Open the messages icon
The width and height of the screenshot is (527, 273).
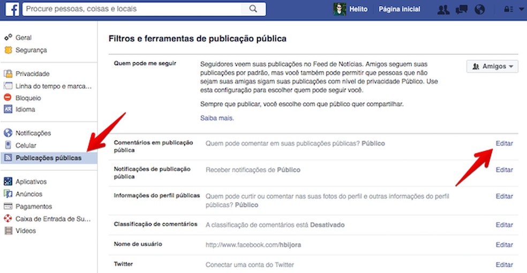pos(462,10)
